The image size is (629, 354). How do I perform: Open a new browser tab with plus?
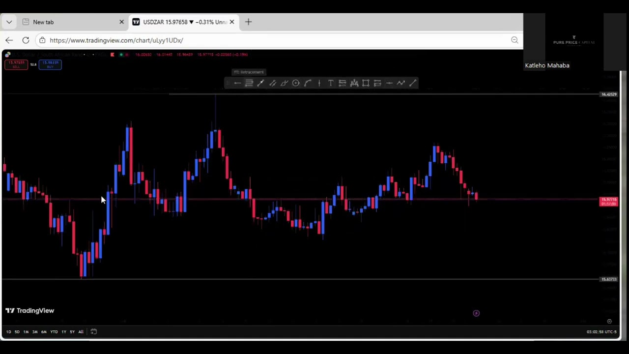pyautogui.click(x=248, y=22)
